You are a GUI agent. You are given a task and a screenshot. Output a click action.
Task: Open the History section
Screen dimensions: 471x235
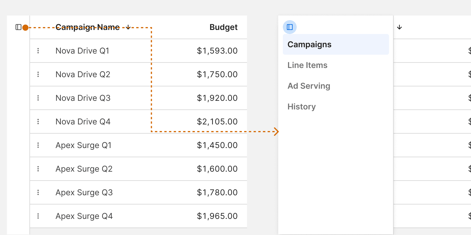click(x=302, y=107)
